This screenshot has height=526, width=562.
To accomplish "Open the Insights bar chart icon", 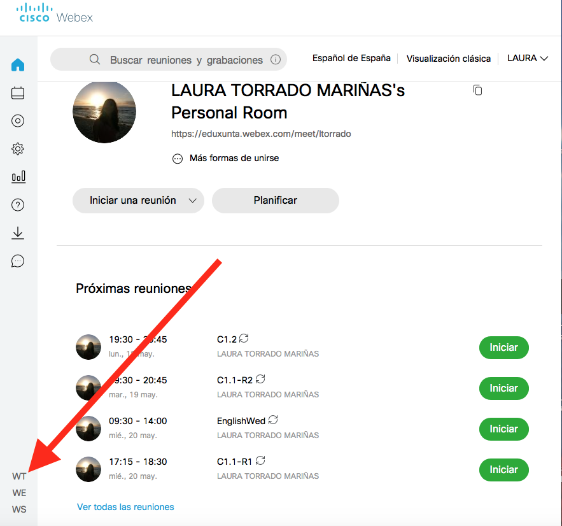I will click(18, 177).
